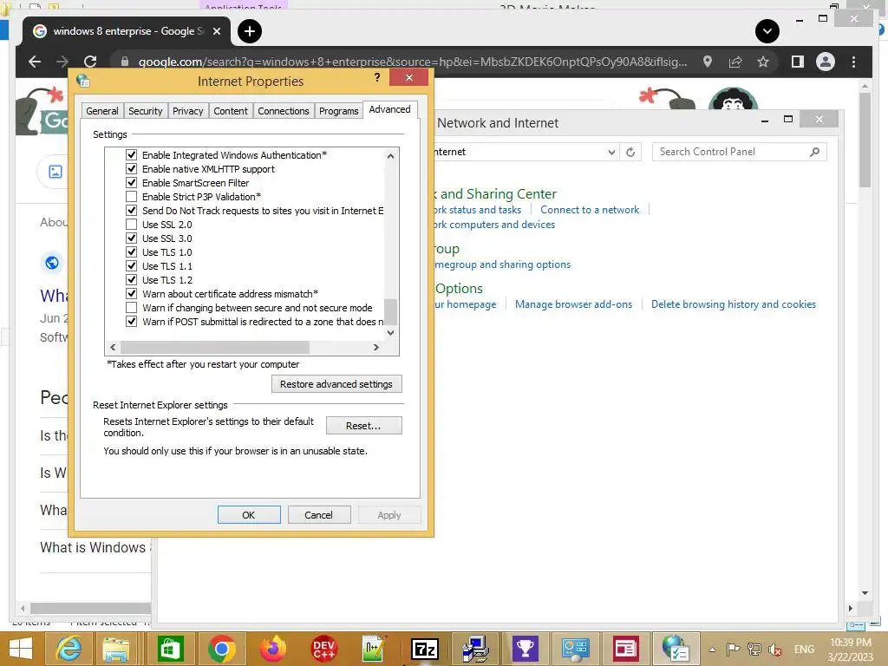Open Delete browsing history and cookies
The width and height of the screenshot is (888, 666).
point(734,304)
